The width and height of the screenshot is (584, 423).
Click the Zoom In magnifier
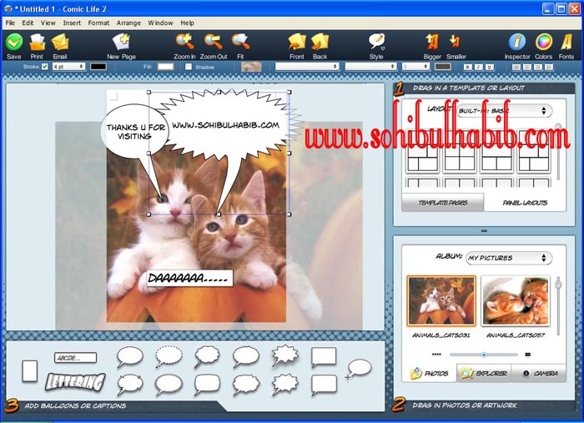[x=184, y=42]
